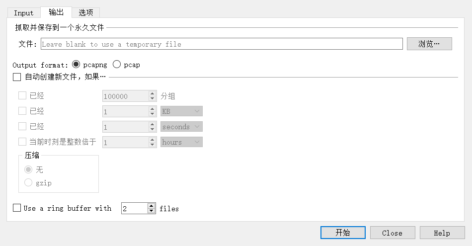Select the 输出 tab
Viewport: 472px width, 246px height.
56,12
